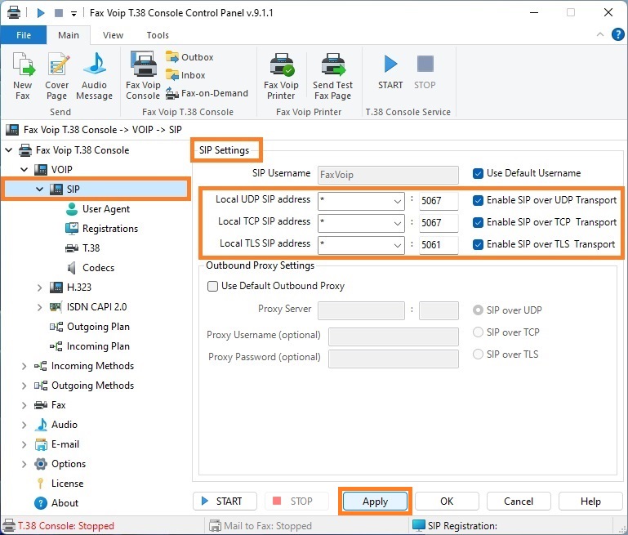
Task: Switch to the Main ribbon tab
Action: pos(69,35)
